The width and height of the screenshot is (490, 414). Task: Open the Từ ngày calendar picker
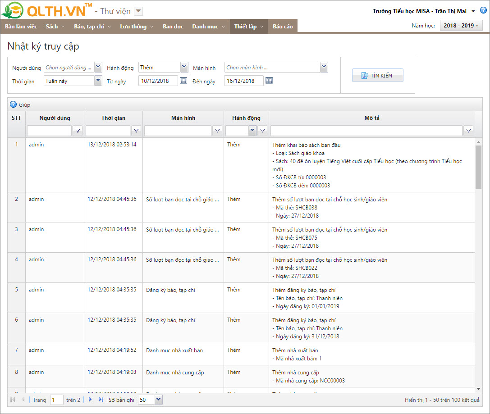(x=183, y=81)
